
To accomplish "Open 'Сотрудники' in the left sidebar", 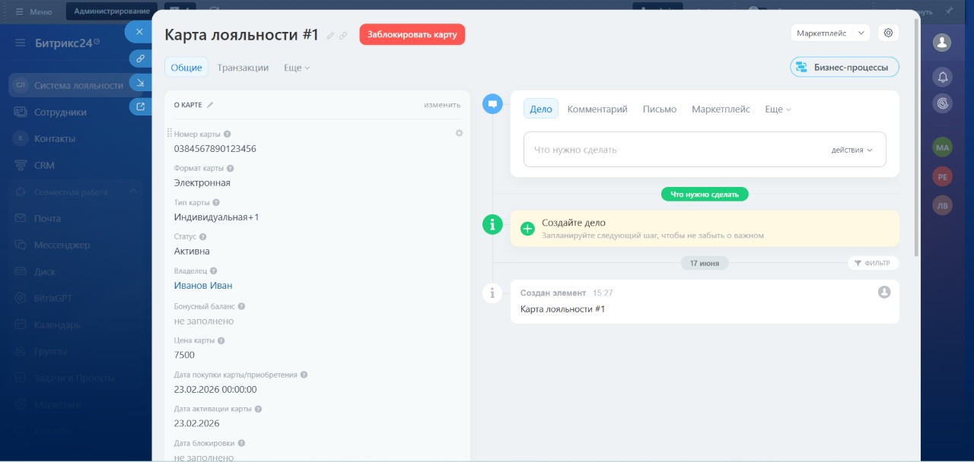I will pos(60,112).
